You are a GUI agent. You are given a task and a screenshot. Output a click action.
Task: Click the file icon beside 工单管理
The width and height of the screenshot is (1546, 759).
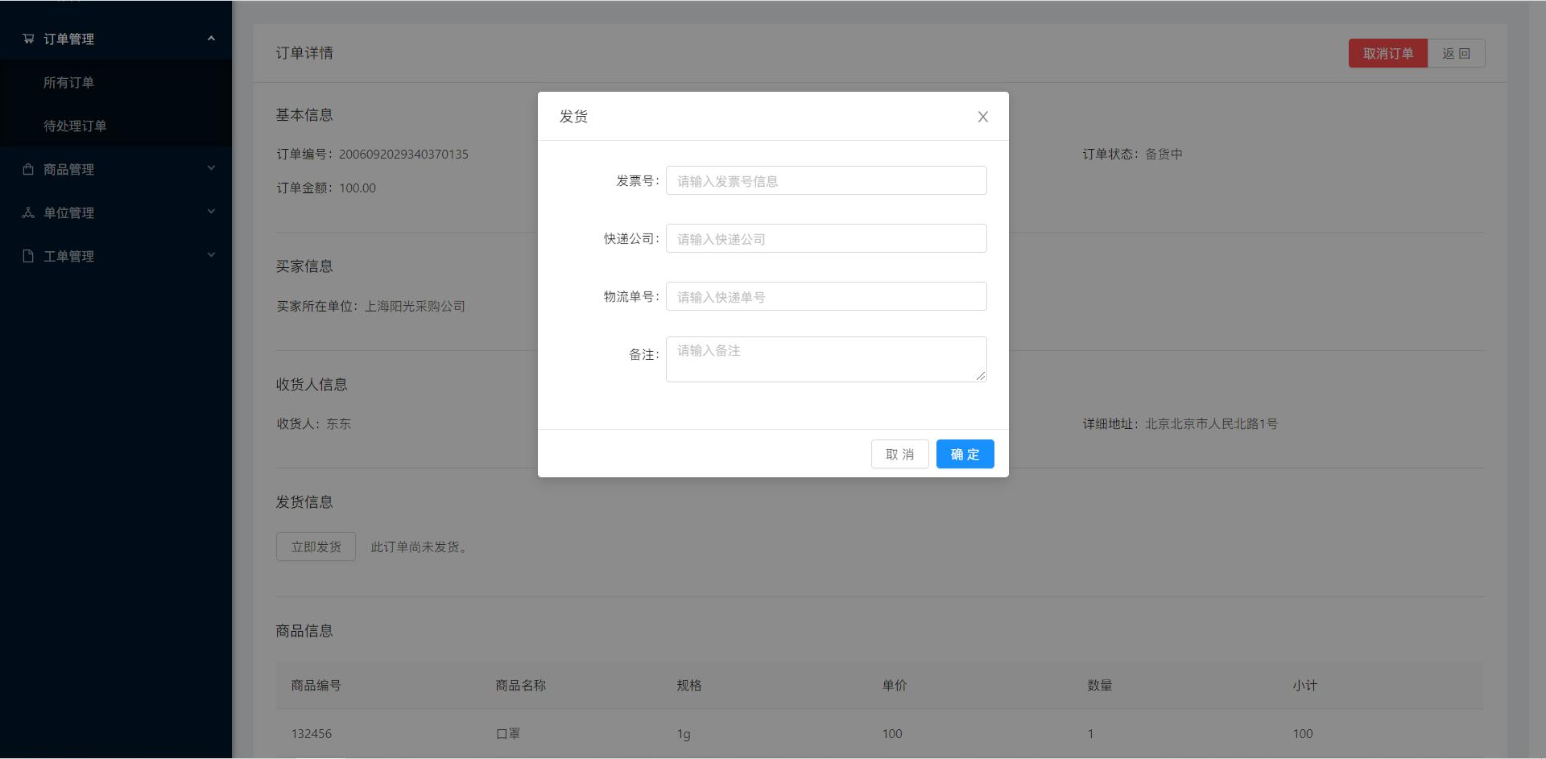click(28, 256)
